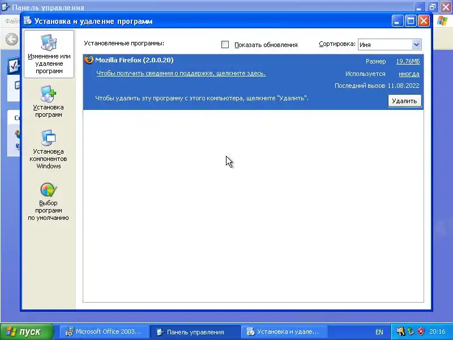The width and height of the screenshot is (453, 340).
Task: Click the red security shield tray icon
Action: point(421,331)
